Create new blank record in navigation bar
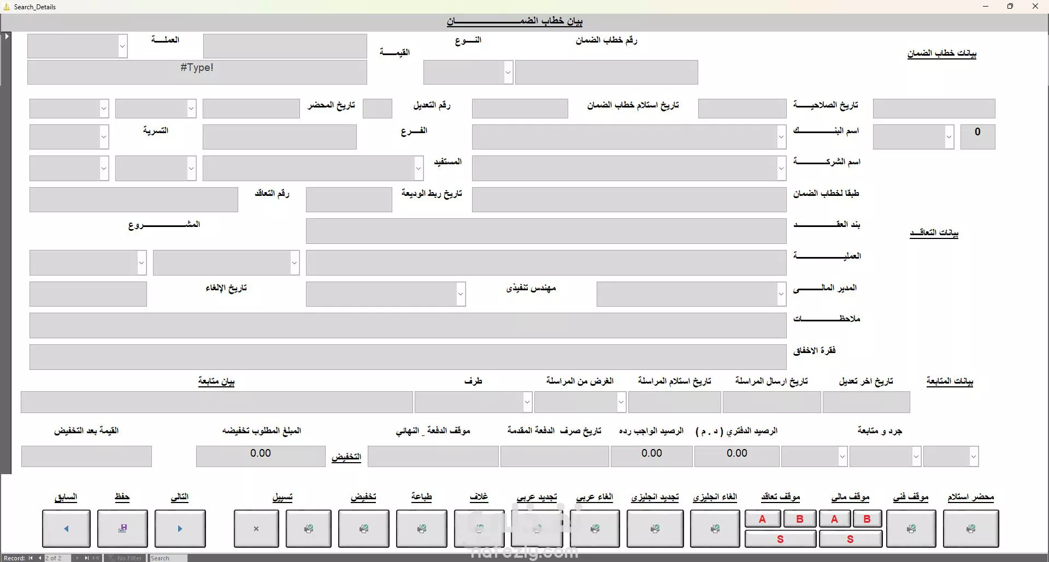Image resolution: width=1049 pixels, height=562 pixels. click(x=96, y=558)
